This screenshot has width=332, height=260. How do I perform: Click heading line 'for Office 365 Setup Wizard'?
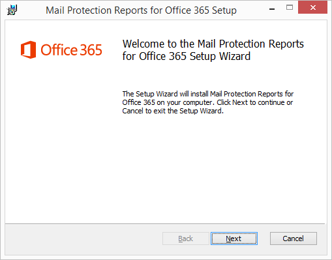coord(187,56)
